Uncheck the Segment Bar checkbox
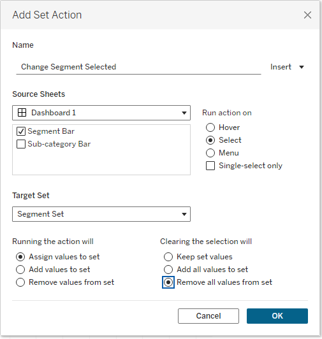Viewport: 322px width, 339px height. [x=21, y=131]
